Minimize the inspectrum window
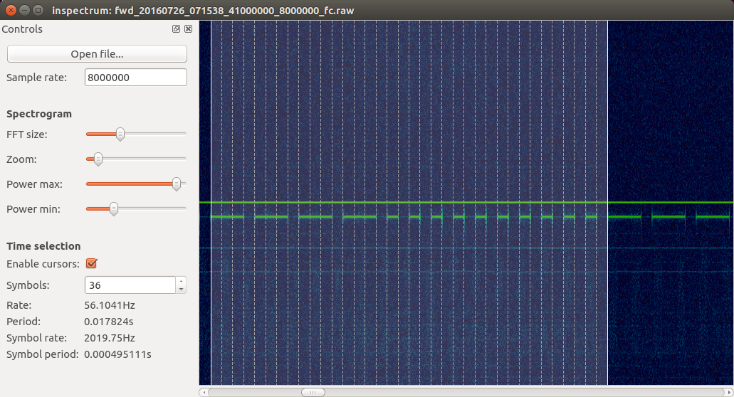 tap(25, 10)
